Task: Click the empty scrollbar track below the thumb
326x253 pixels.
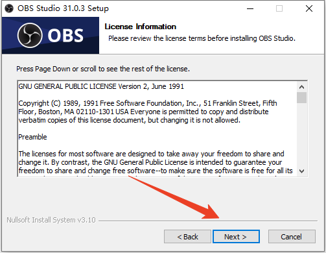Action: click(301, 135)
